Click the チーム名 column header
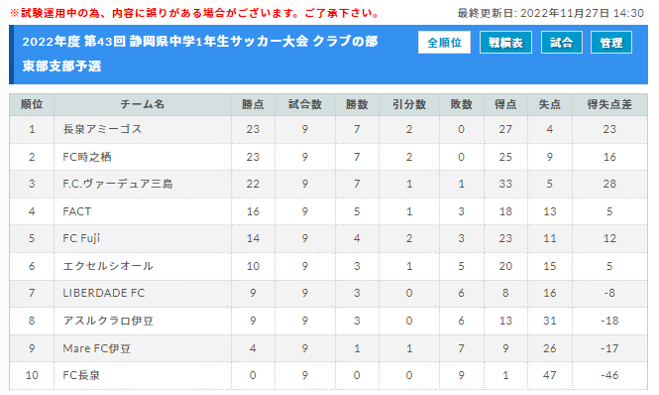This screenshot has height=395, width=659. 143,104
